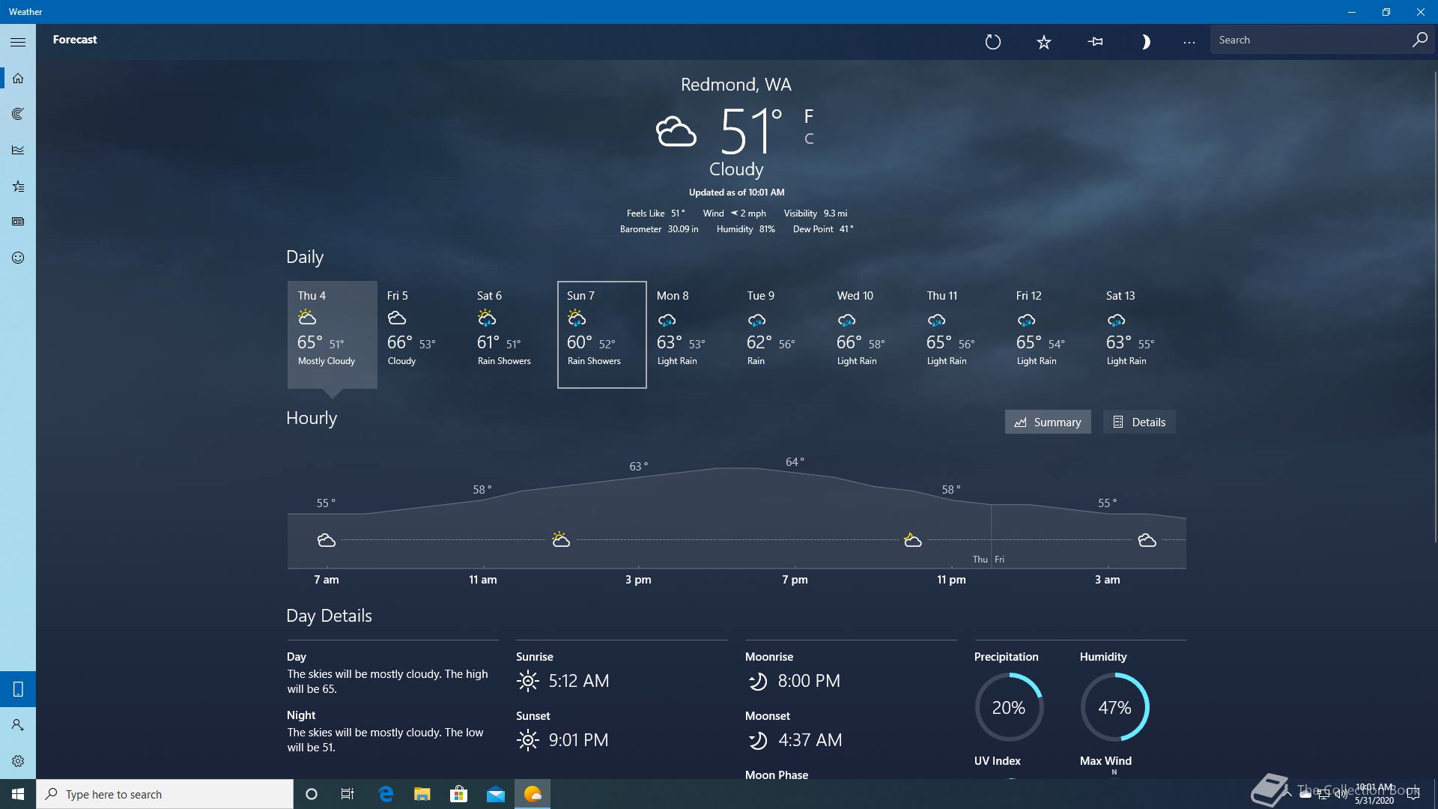Open the account sign-in icon

18,725
